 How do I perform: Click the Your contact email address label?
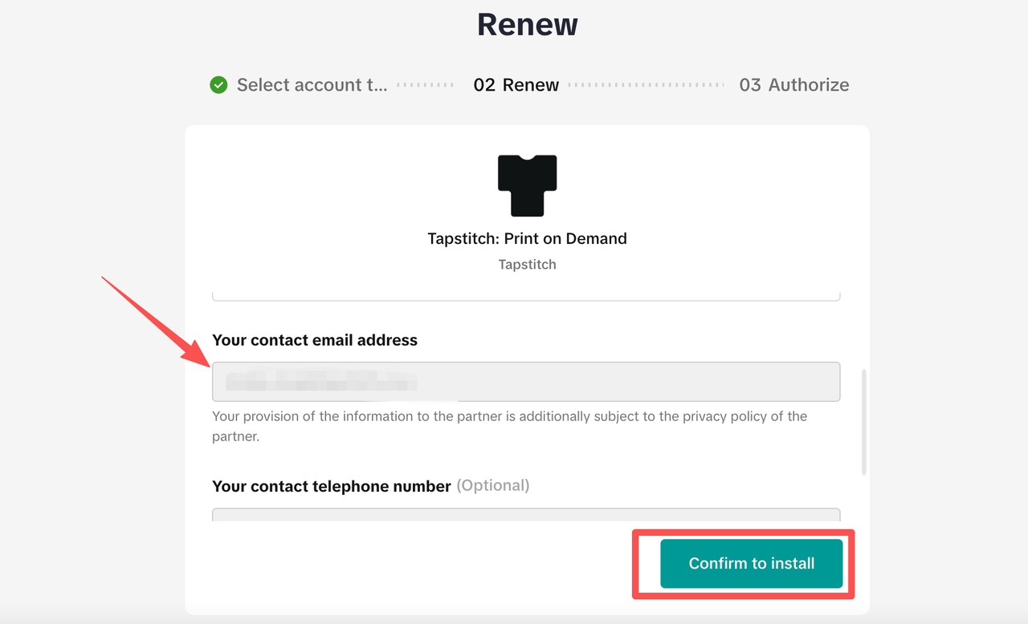pos(315,340)
